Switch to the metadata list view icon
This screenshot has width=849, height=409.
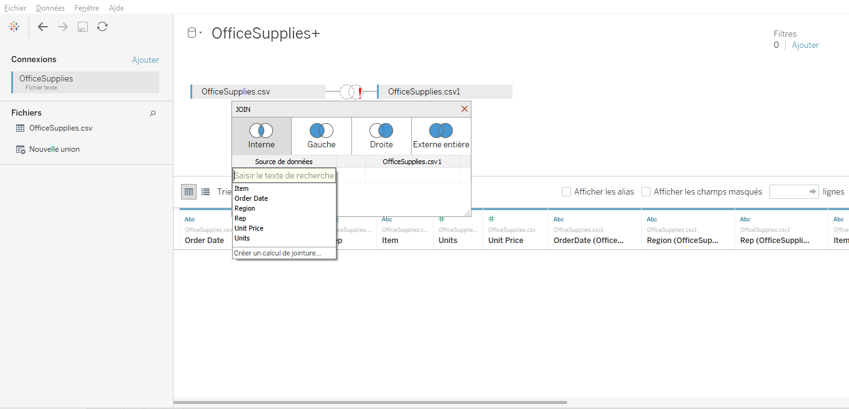click(205, 191)
